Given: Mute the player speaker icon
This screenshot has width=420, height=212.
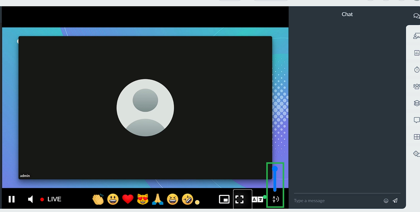Looking at the screenshot, I should [30, 199].
